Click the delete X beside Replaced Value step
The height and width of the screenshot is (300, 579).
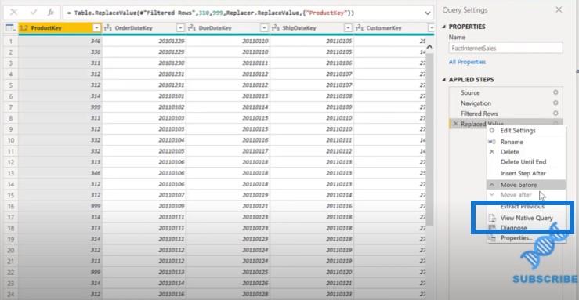tap(455, 124)
